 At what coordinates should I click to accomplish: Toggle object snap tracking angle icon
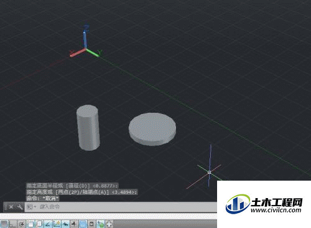click(48, 224)
